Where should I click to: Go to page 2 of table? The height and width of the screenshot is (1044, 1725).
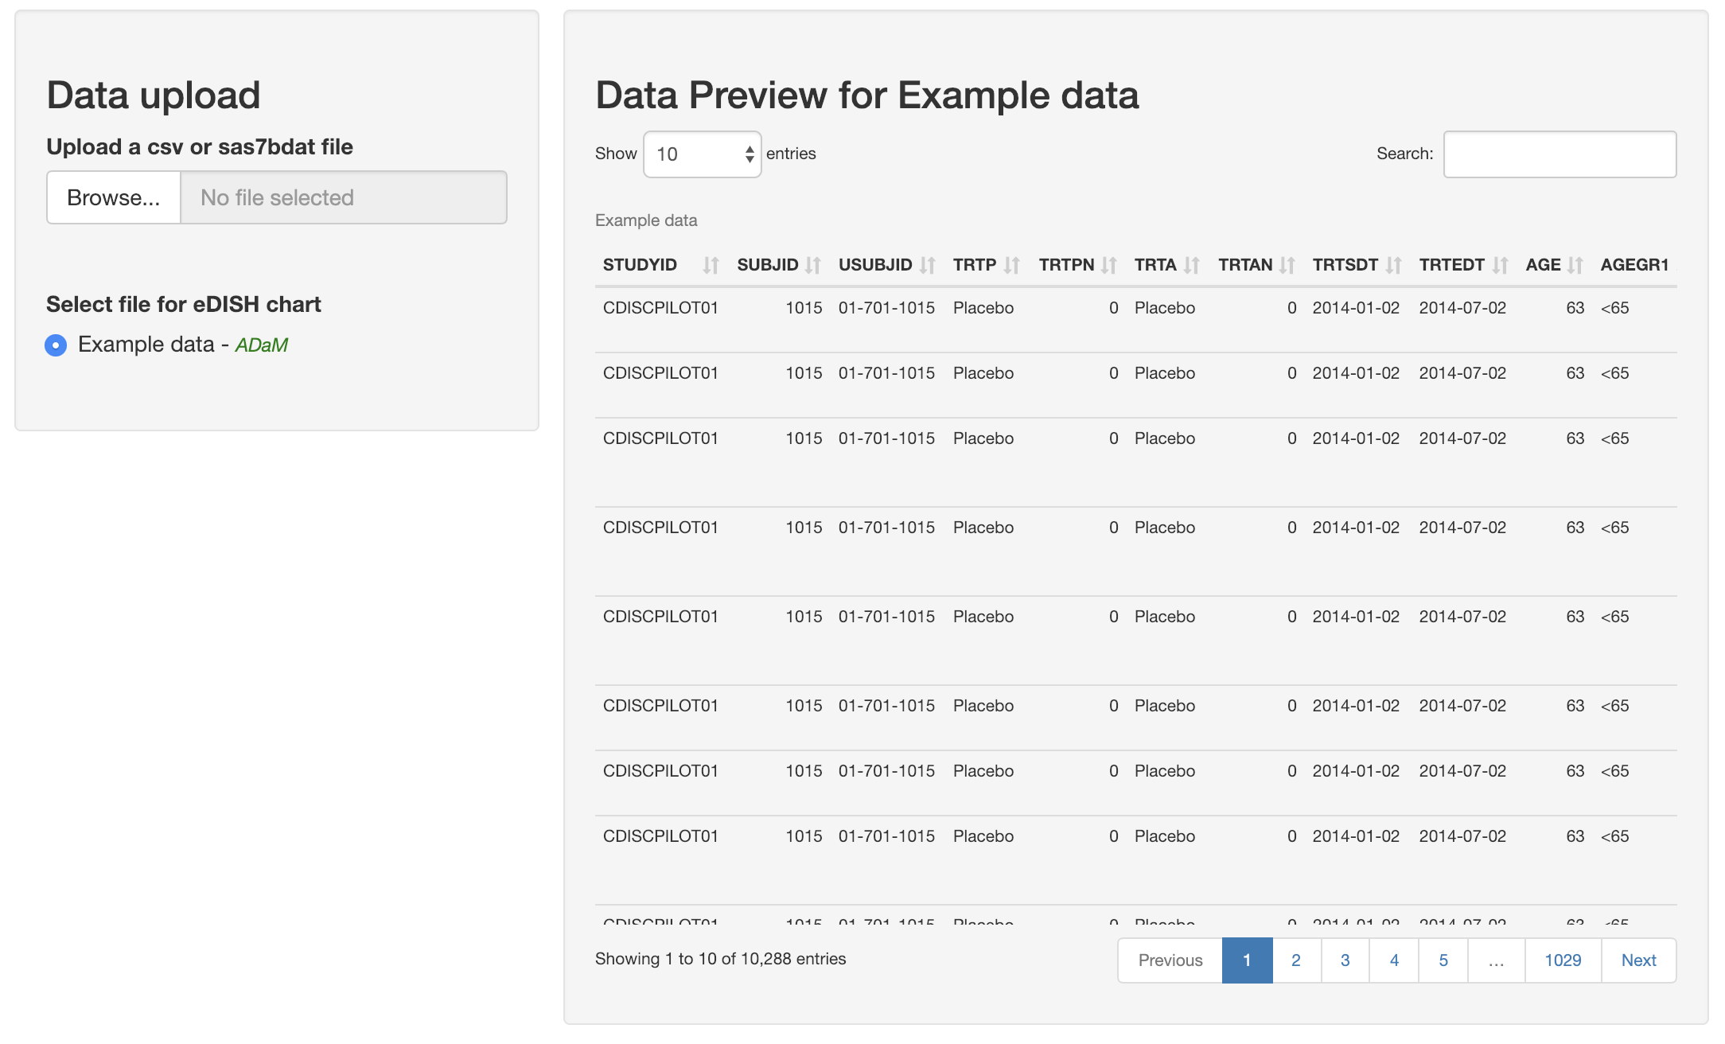1296,960
